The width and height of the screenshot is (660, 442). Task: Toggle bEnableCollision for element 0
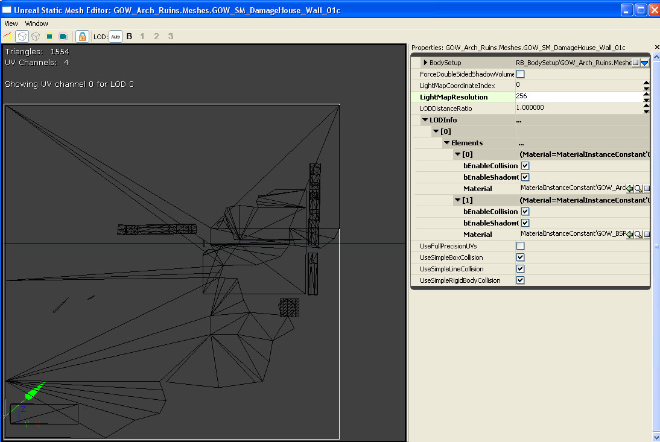point(525,166)
